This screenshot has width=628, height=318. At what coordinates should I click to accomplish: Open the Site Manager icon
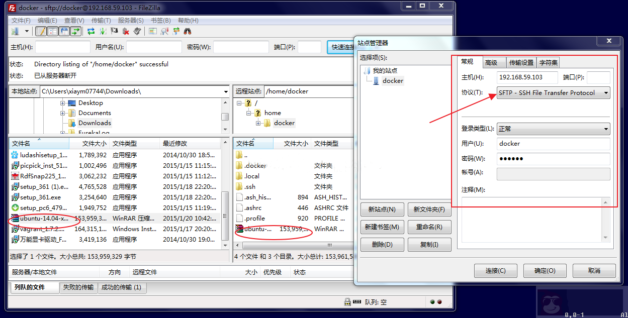[x=17, y=31]
